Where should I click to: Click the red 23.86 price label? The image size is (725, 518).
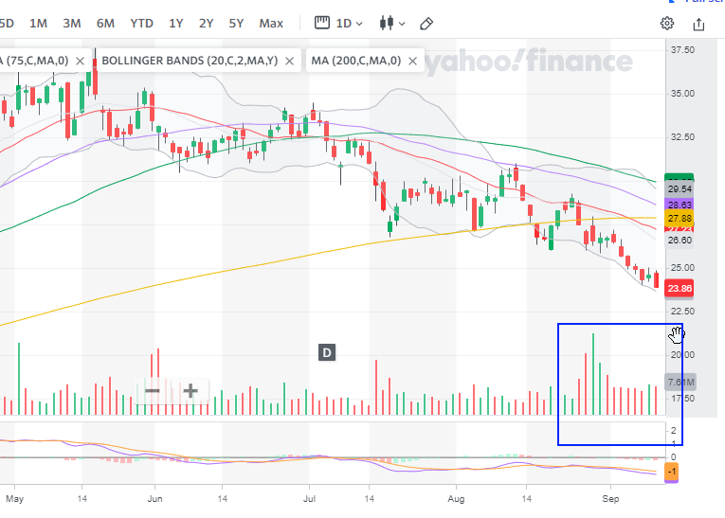tap(680, 288)
